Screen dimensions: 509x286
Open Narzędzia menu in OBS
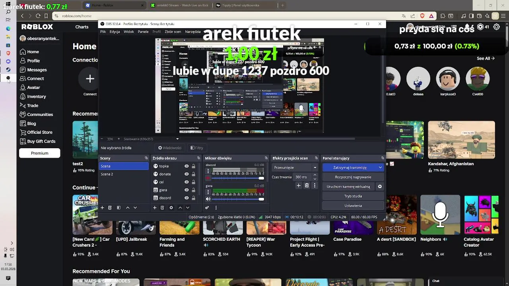point(193,32)
